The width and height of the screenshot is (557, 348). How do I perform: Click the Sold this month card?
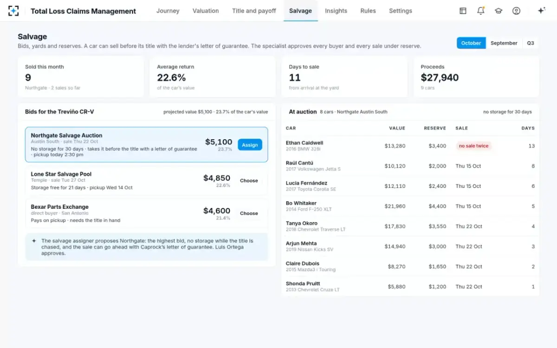81,77
